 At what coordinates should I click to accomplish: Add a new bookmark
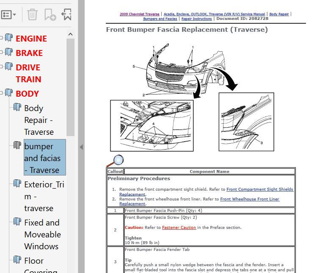coord(50,14)
